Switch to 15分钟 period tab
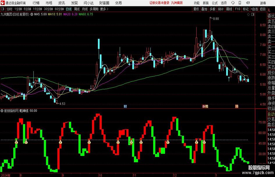The width and height of the screenshot is (275, 177). [37, 9]
